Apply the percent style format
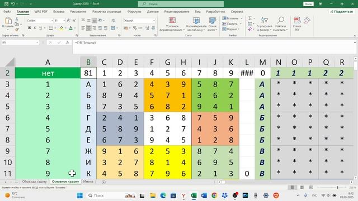This screenshot has width=358, height=201. pos(135,28)
